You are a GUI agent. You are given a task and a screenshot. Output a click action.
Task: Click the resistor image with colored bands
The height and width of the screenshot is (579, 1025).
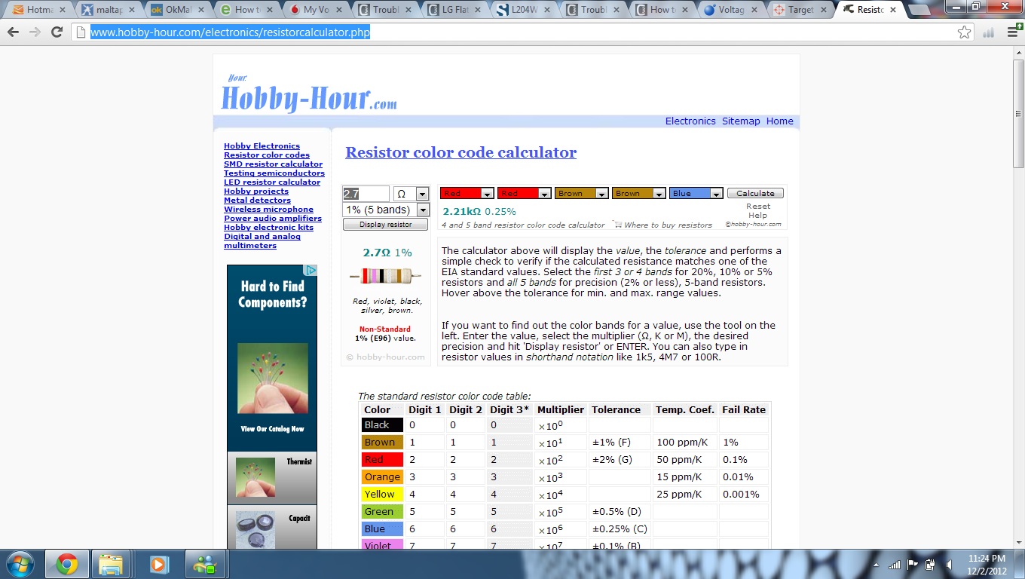tap(385, 276)
